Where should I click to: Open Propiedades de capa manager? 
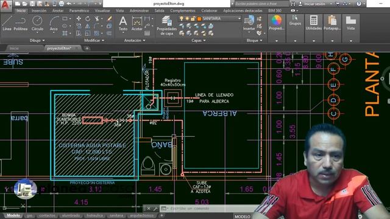pos(166,26)
